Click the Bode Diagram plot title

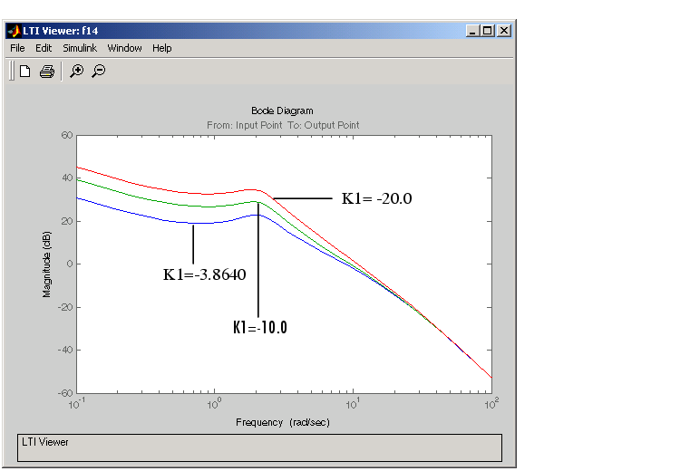coord(282,111)
